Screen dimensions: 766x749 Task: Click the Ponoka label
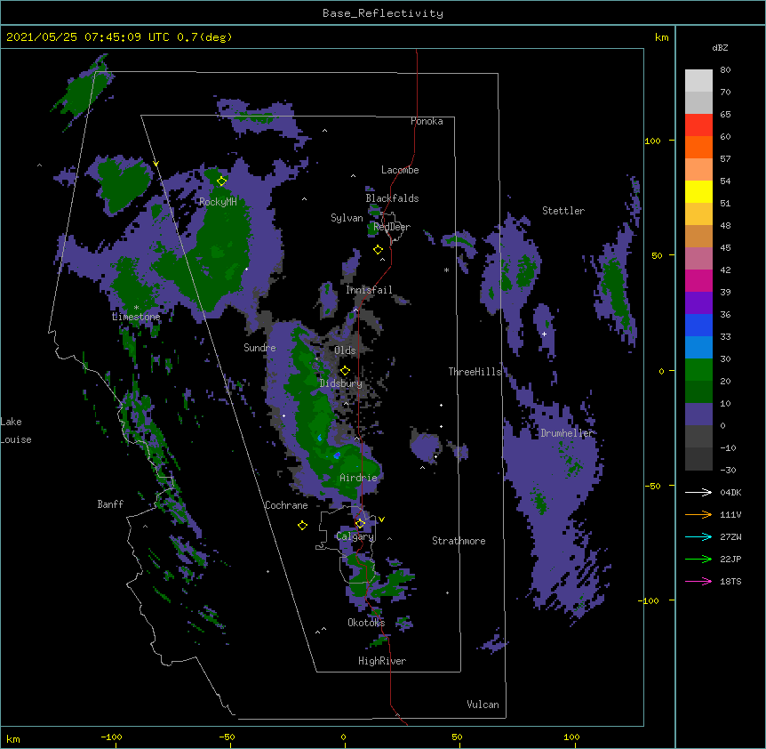point(427,121)
